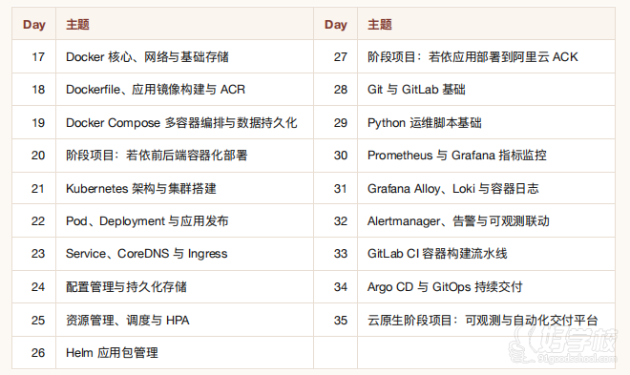The height and width of the screenshot is (375, 630).
Task: Click Prometheus and Grafana monitoring topic
Action: click(457, 156)
